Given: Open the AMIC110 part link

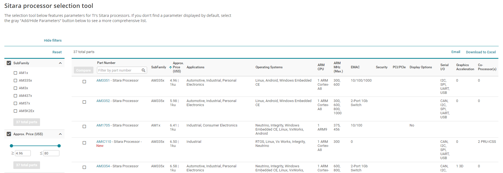Looking at the screenshot, I should pos(104,142).
